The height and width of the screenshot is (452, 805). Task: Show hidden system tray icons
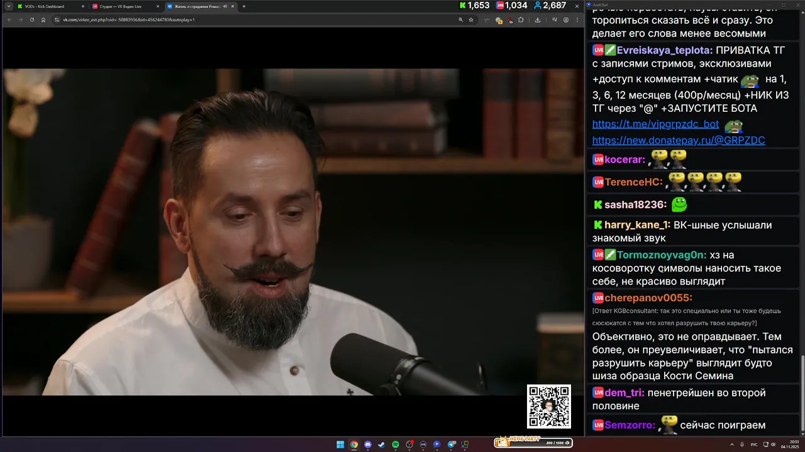click(x=732, y=444)
